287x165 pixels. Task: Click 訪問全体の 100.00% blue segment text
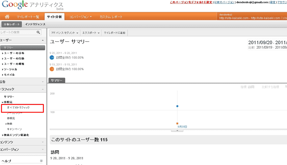(x=70, y=58)
